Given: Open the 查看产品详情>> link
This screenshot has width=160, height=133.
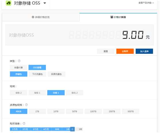Looking at the screenshot, I should click(x=146, y=3).
